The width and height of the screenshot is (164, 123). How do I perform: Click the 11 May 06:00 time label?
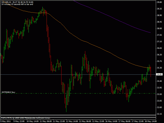click(46, 121)
